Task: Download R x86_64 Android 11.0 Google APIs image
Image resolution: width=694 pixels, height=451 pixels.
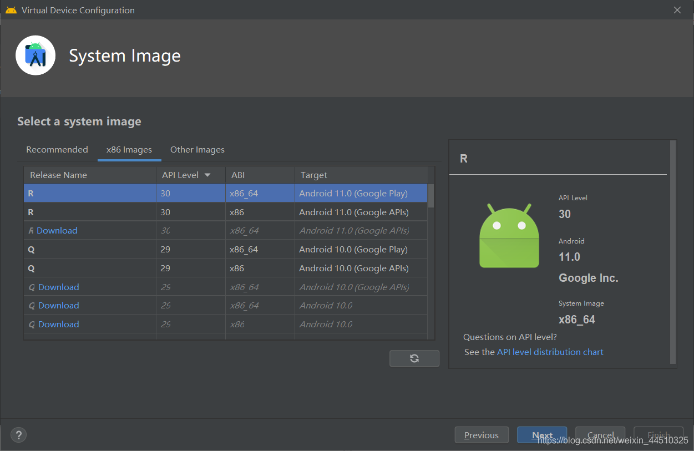Action: (x=57, y=231)
